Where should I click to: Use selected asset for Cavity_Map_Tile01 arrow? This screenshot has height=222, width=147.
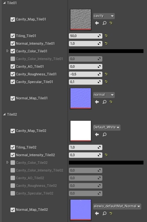97,23
